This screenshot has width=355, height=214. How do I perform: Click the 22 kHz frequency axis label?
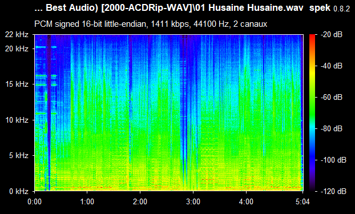pyautogui.click(x=17, y=35)
